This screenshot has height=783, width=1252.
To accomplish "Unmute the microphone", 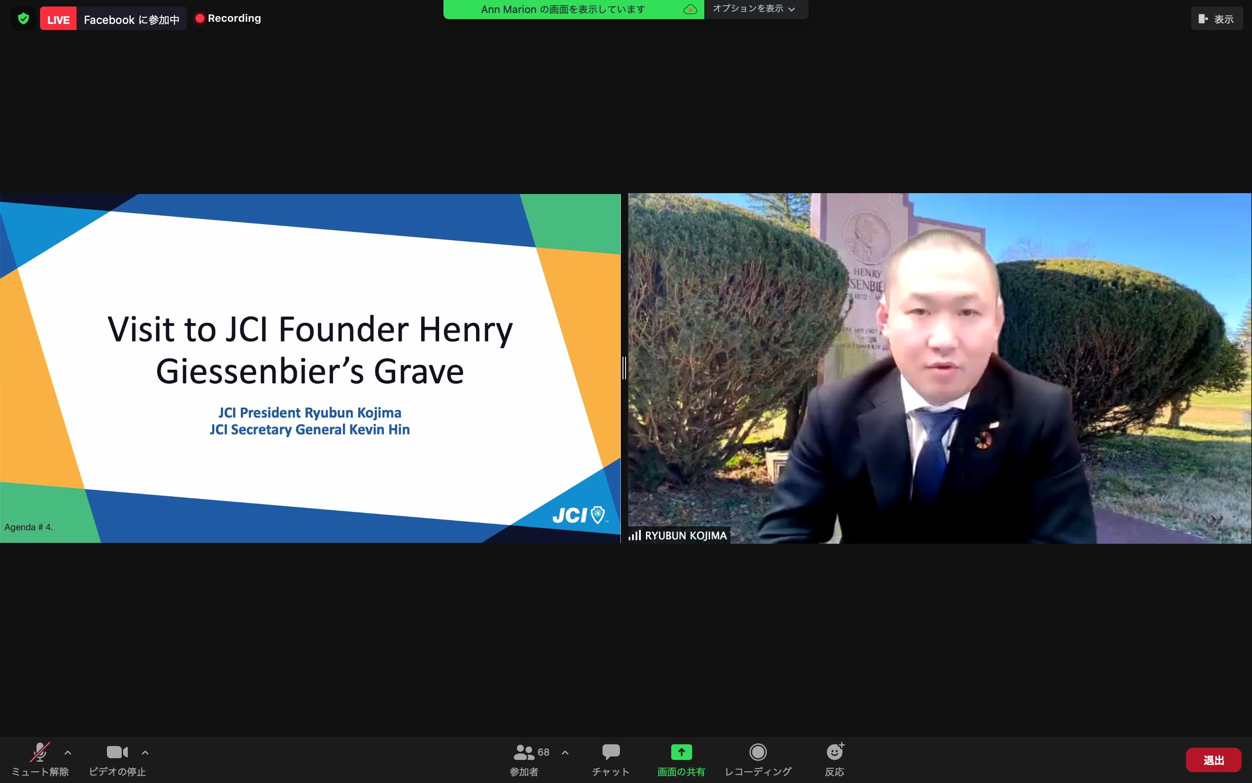I will click(x=40, y=752).
